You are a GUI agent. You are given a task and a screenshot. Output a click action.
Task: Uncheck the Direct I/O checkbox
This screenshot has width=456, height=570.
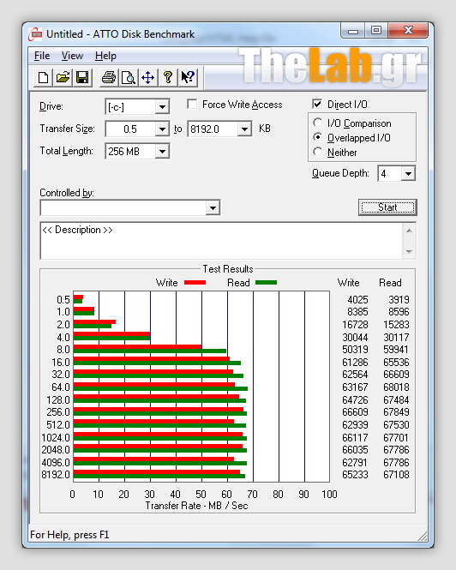(x=317, y=105)
